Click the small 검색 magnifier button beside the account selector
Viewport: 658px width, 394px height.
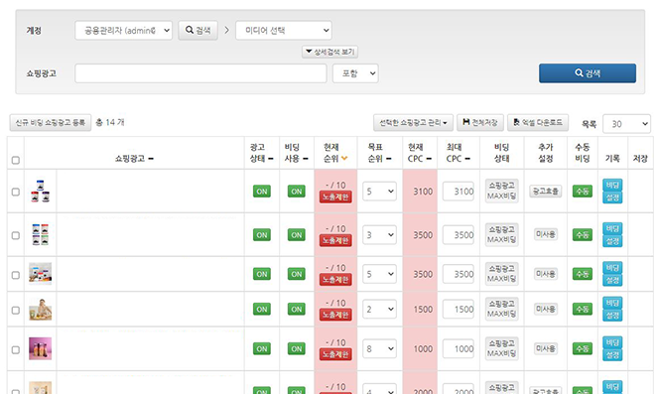coord(198,30)
